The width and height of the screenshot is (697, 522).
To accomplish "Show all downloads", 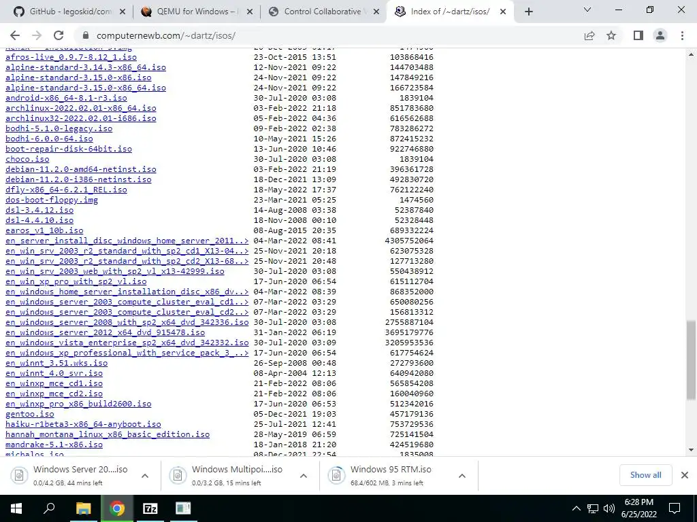I will tap(645, 475).
